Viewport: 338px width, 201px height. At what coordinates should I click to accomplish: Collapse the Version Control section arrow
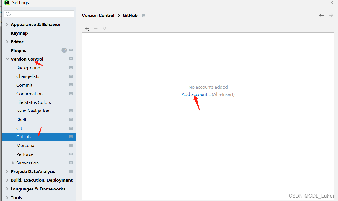[7, 59]
